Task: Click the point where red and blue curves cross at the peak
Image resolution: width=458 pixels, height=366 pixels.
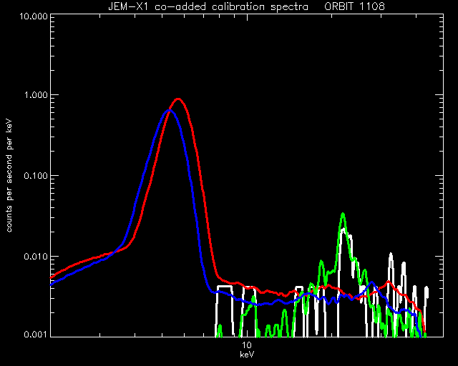Action: [170, 112]
